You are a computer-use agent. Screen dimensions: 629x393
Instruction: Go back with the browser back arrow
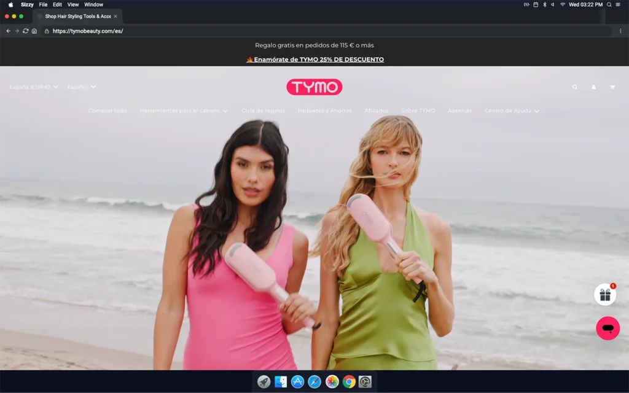8,31
